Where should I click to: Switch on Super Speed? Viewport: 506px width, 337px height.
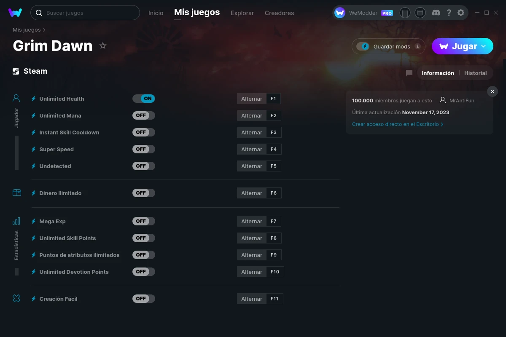click(x=144, y=149)
